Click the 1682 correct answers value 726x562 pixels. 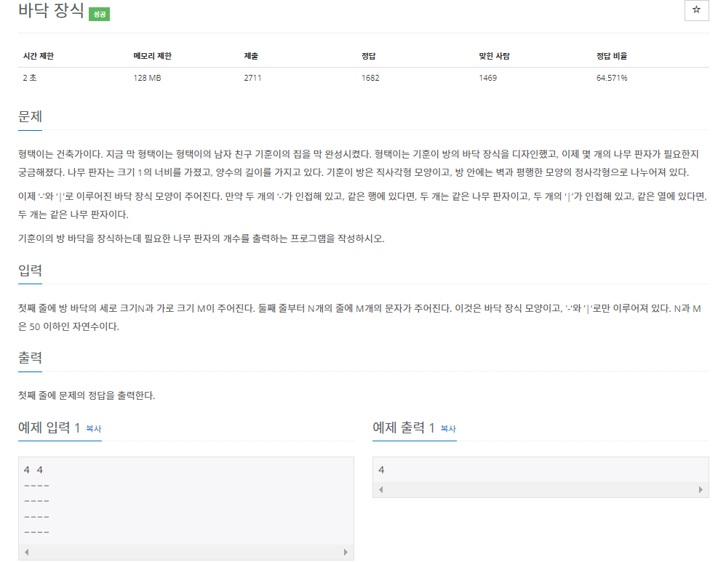tap(370, 78)
